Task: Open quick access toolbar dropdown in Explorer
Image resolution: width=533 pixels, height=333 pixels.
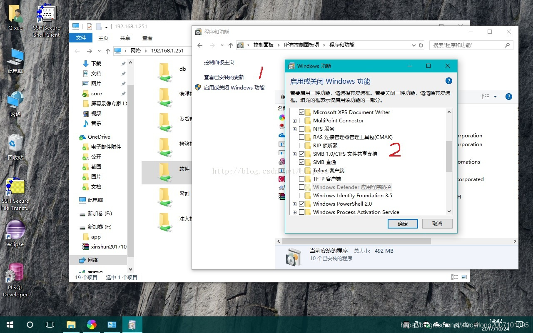Action: [106, 27]
